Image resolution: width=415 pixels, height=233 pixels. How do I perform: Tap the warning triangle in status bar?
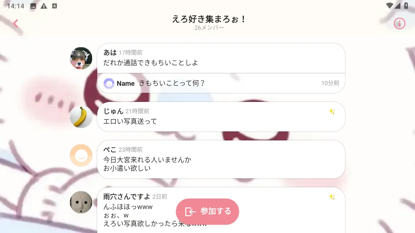click(x=44, y=6)
